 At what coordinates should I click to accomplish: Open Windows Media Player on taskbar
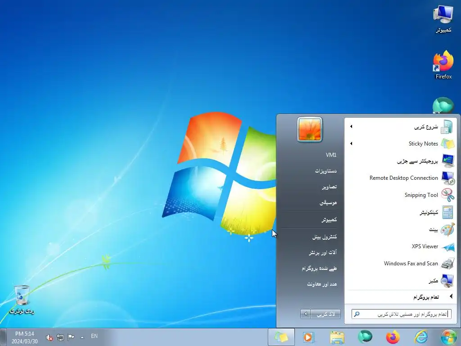click(309, 337)
